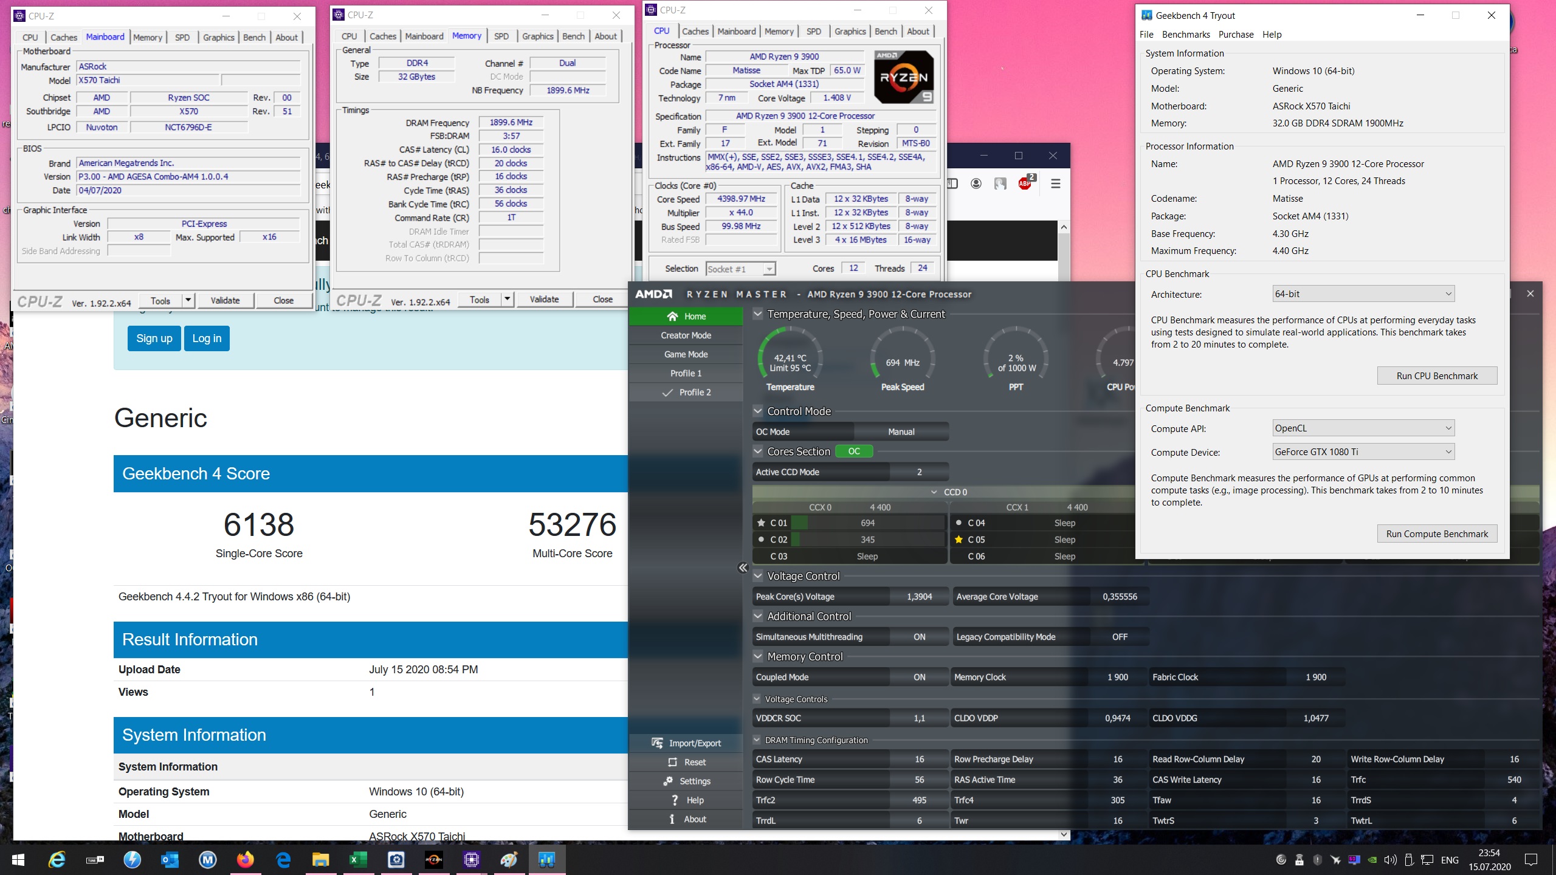Screen dimensions: 1556x875
Task: Toggle the green OC Cores Section switch
Action: pos(854,451)
